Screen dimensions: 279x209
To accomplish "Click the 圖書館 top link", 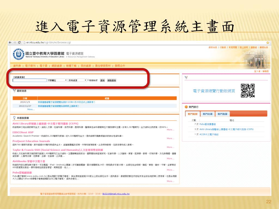I will 254,47.
